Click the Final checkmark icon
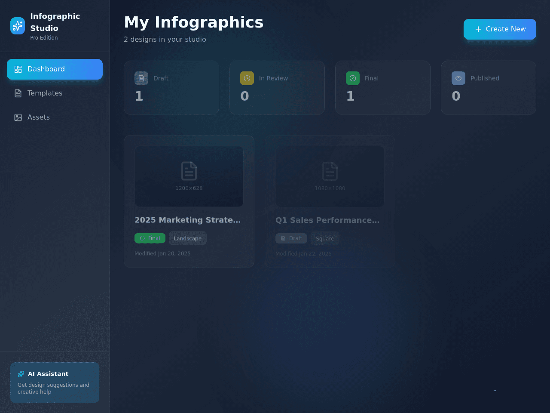This screenshot has width=550, height=413. pos(353,78)
